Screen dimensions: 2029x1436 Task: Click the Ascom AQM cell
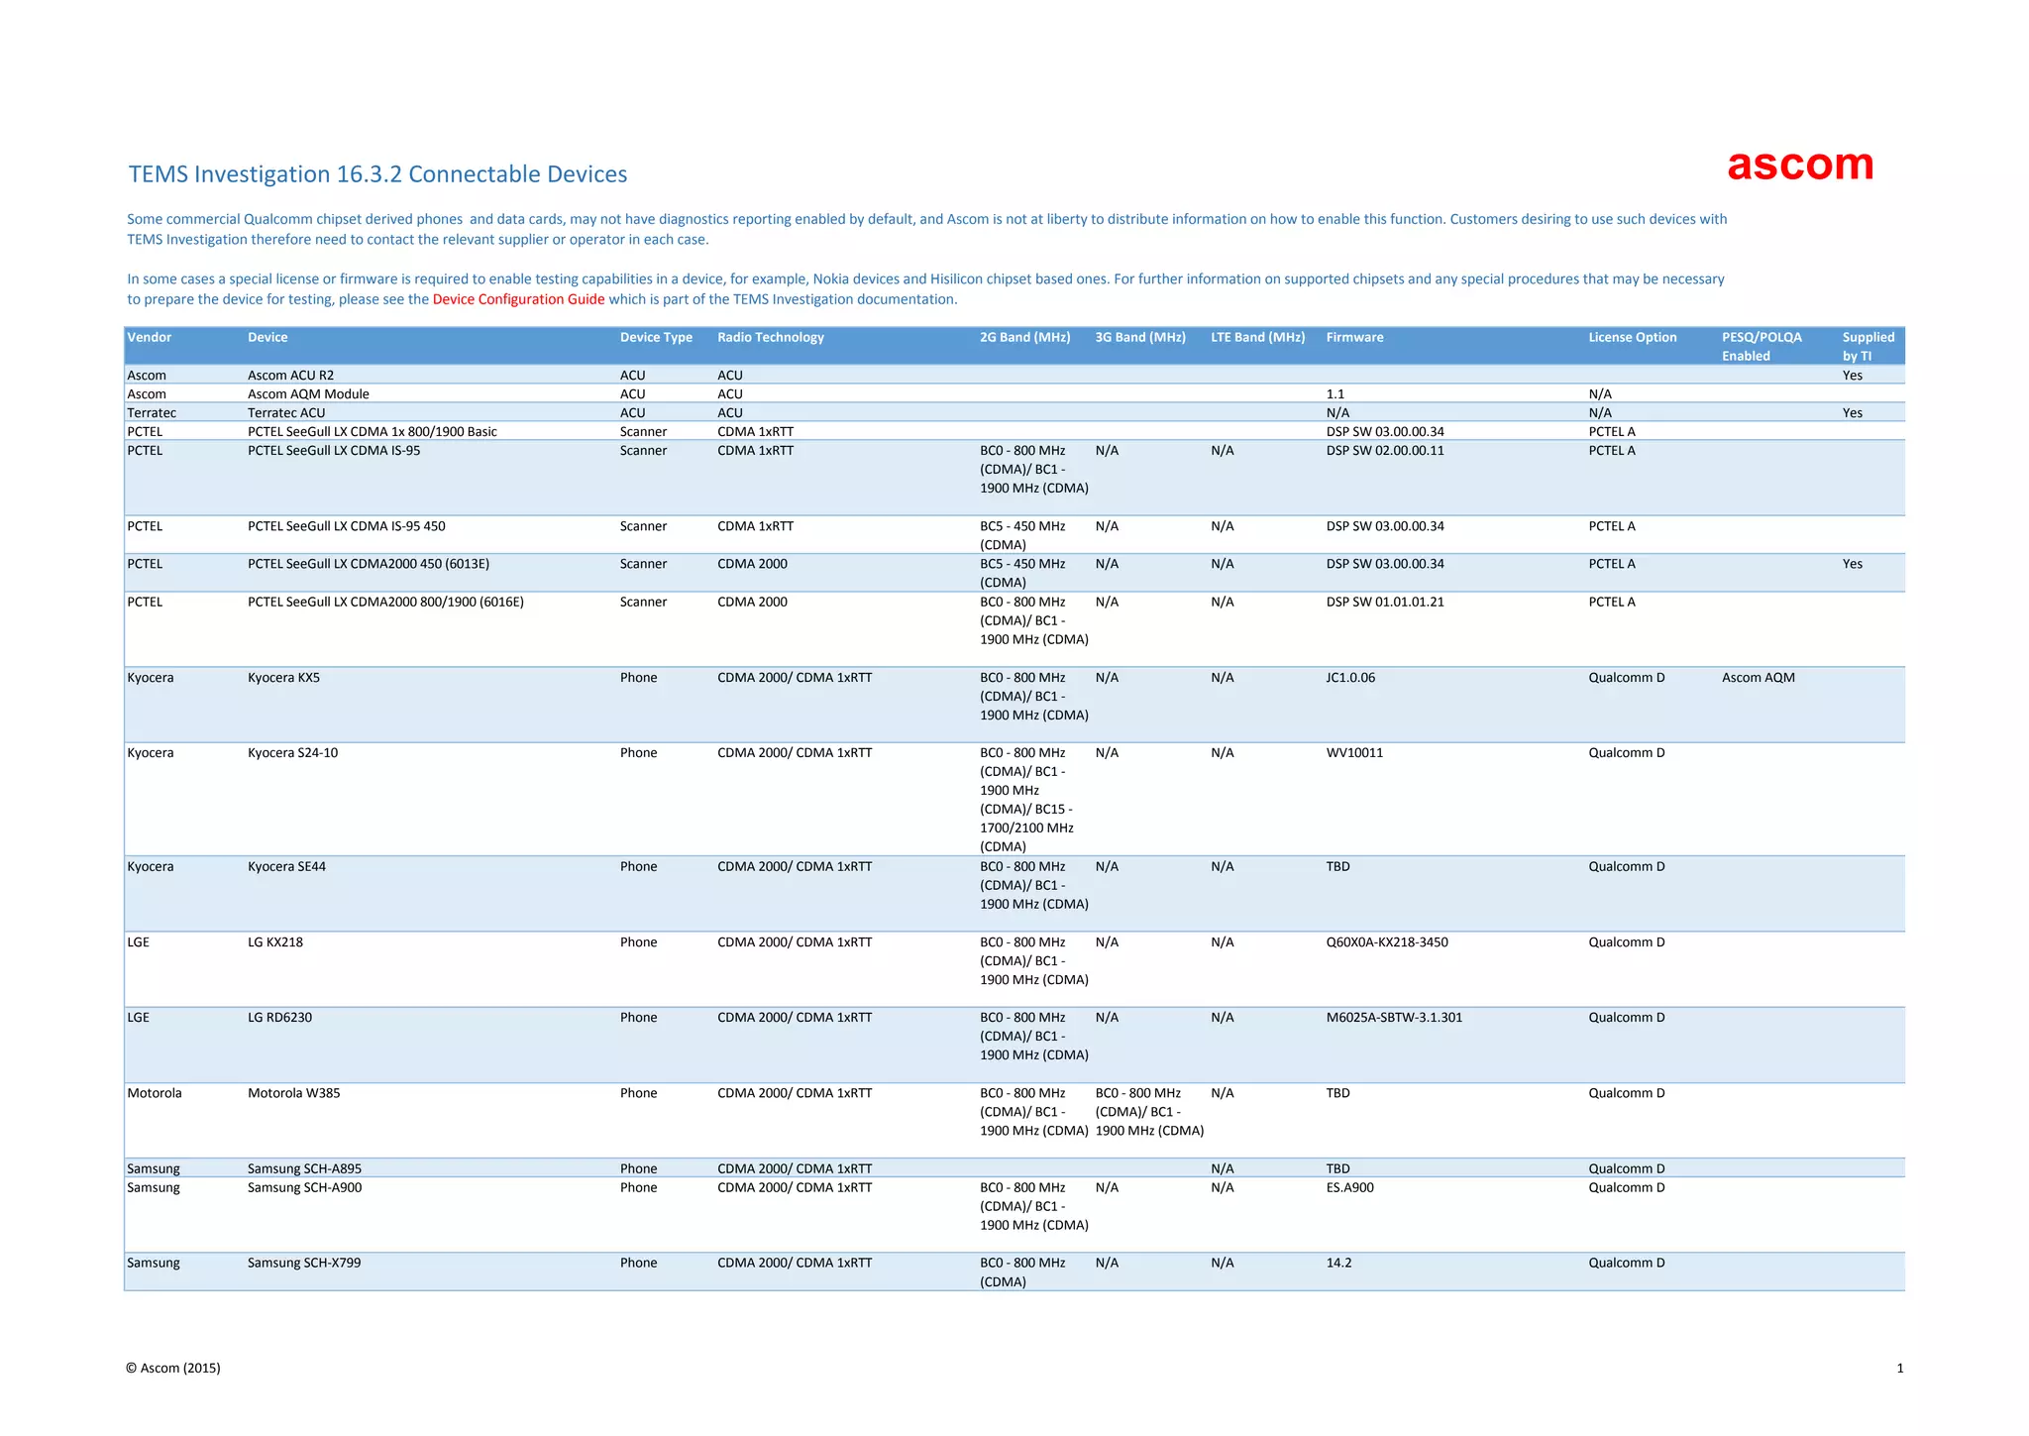(1758, 678)
